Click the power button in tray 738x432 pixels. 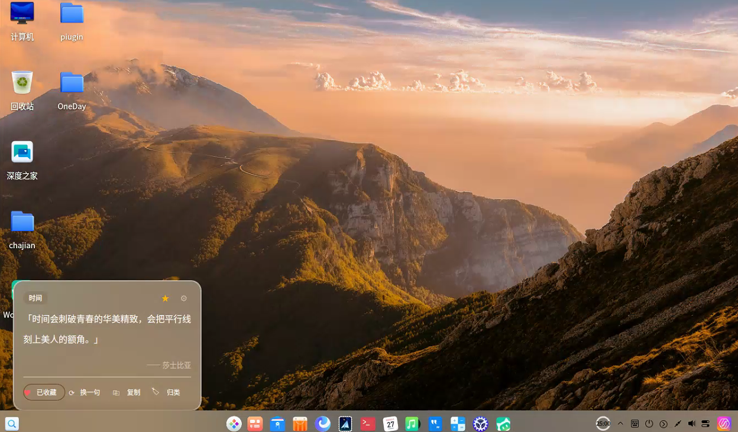click(x=649, y=423)
